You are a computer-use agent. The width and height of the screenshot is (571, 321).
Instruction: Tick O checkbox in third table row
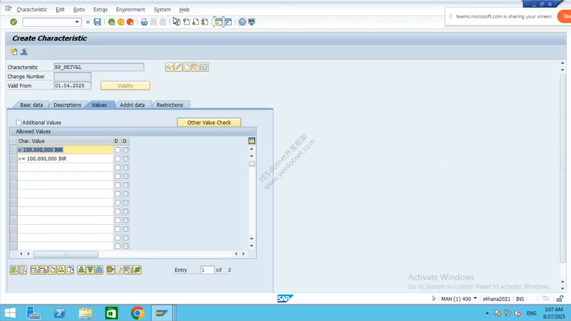126,168
